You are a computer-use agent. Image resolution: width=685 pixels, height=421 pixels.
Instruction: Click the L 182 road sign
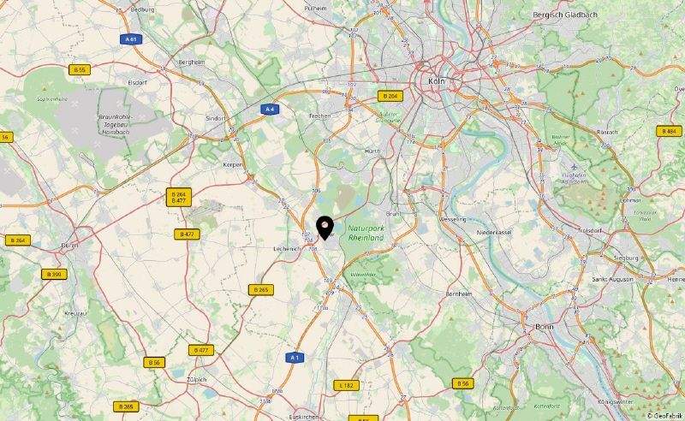[347, 385]
